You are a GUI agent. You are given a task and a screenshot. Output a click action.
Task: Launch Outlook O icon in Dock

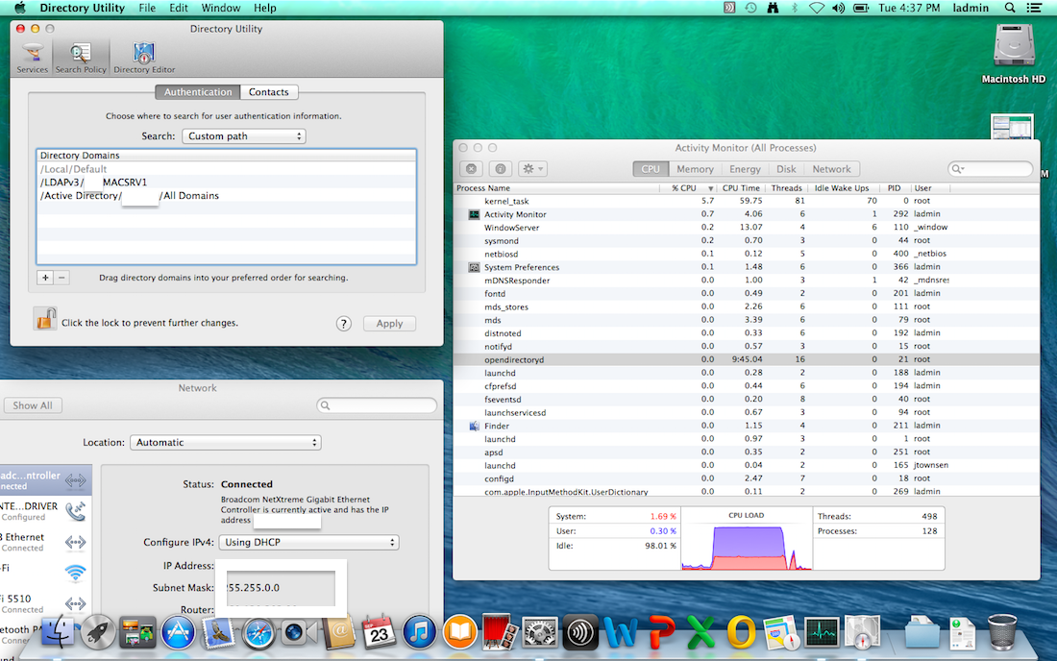(x=741, y=632)
